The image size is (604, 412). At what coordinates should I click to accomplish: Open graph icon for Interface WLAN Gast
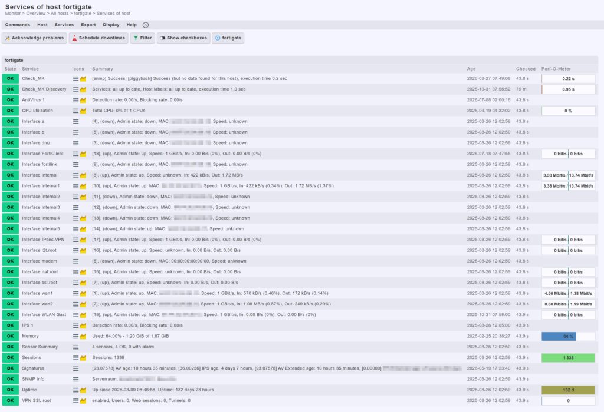point(83,315)
